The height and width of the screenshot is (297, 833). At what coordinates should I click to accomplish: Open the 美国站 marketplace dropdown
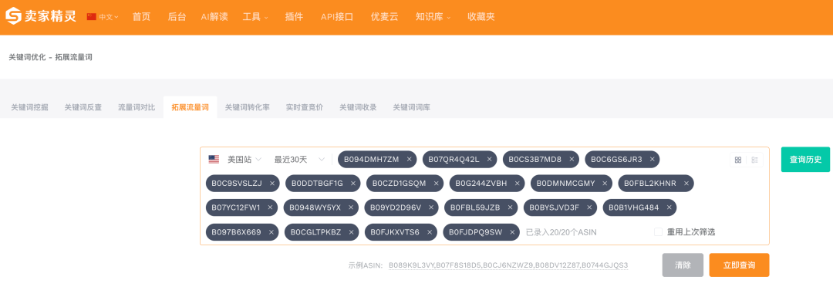pos(235,160)
